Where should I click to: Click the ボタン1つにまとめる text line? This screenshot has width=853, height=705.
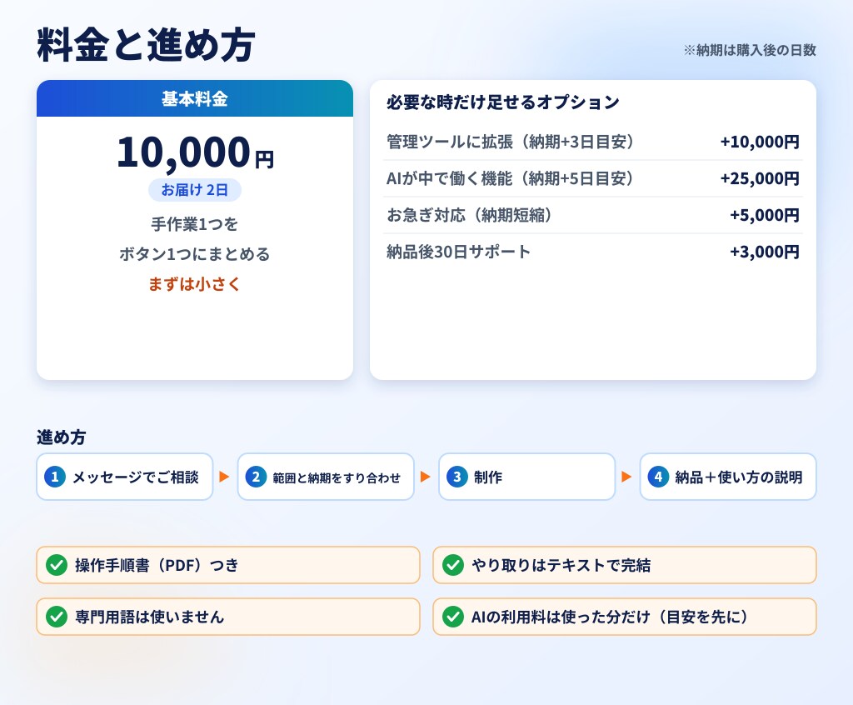(x=195, y=254)
